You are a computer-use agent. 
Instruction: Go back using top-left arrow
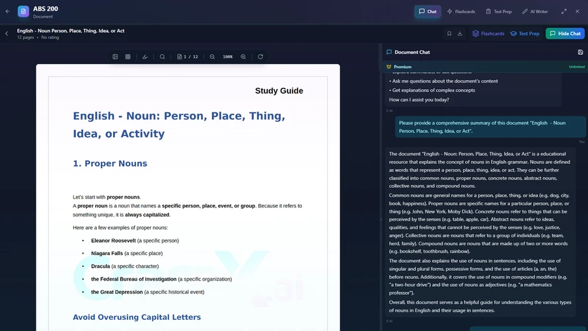(x=7, y=11)
